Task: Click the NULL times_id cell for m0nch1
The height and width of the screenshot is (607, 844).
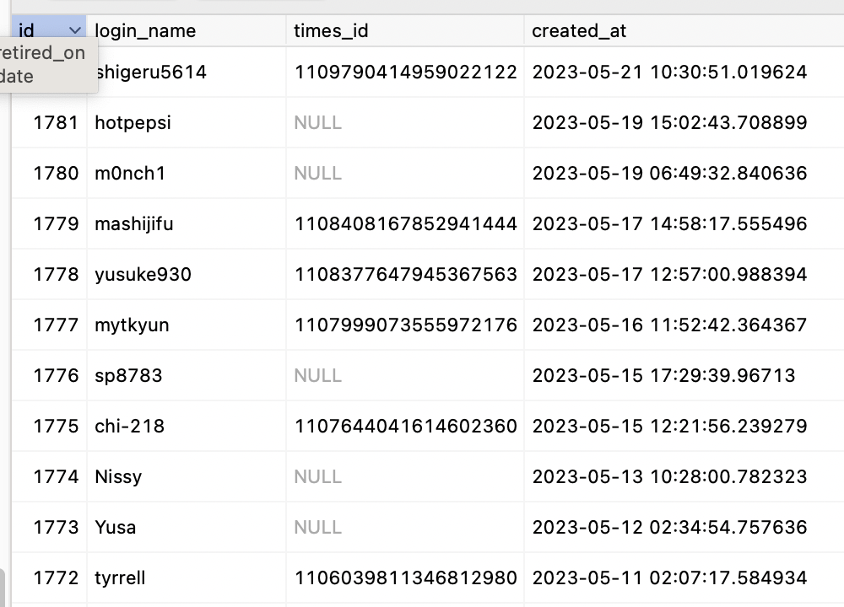Action: [318, 173]
